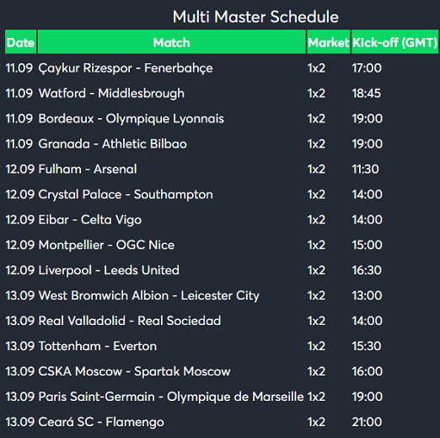The height and width of the screenshot is (438, 440).
Task: Click the Ceará SC - Flamengo match
Action: 101,422
